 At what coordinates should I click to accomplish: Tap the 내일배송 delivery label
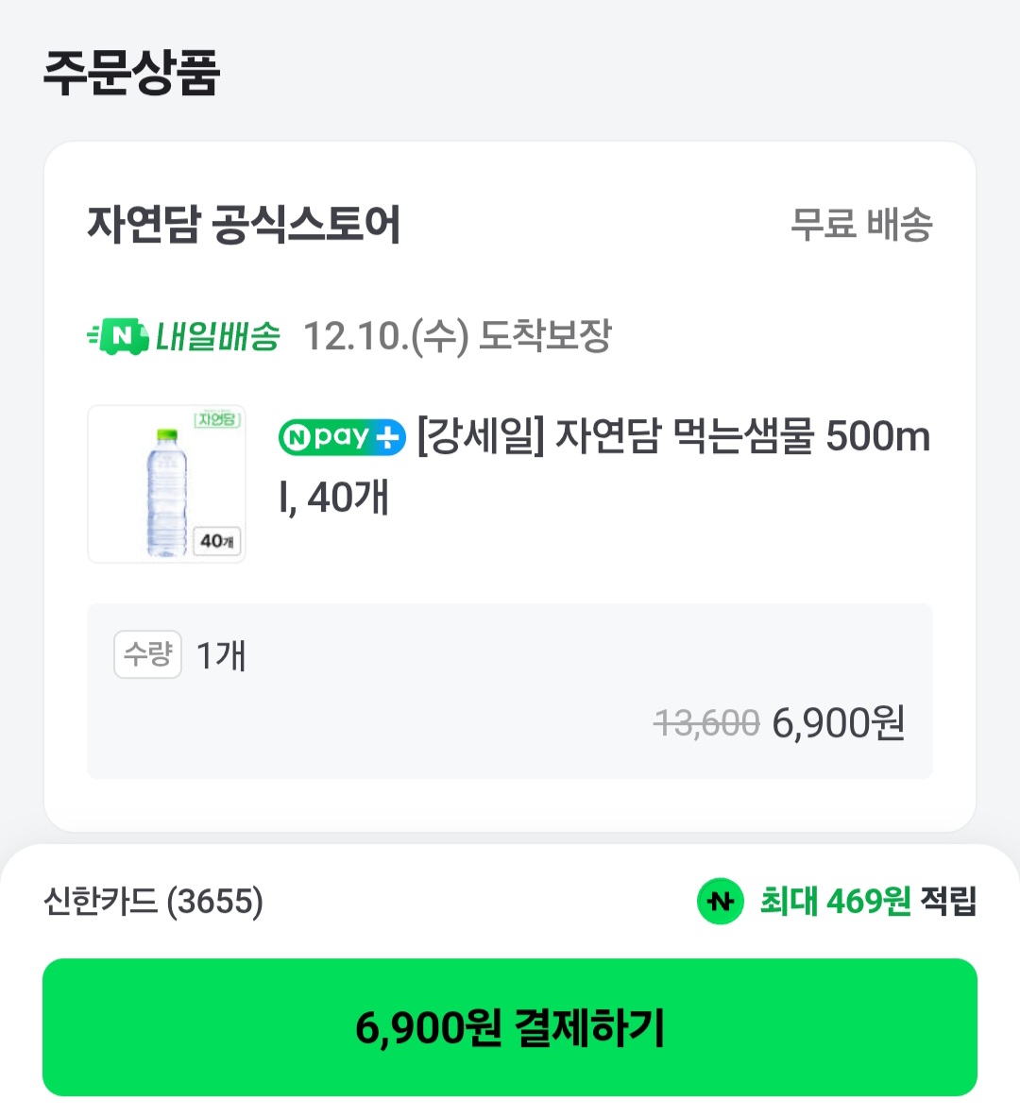tap(217, 336)
